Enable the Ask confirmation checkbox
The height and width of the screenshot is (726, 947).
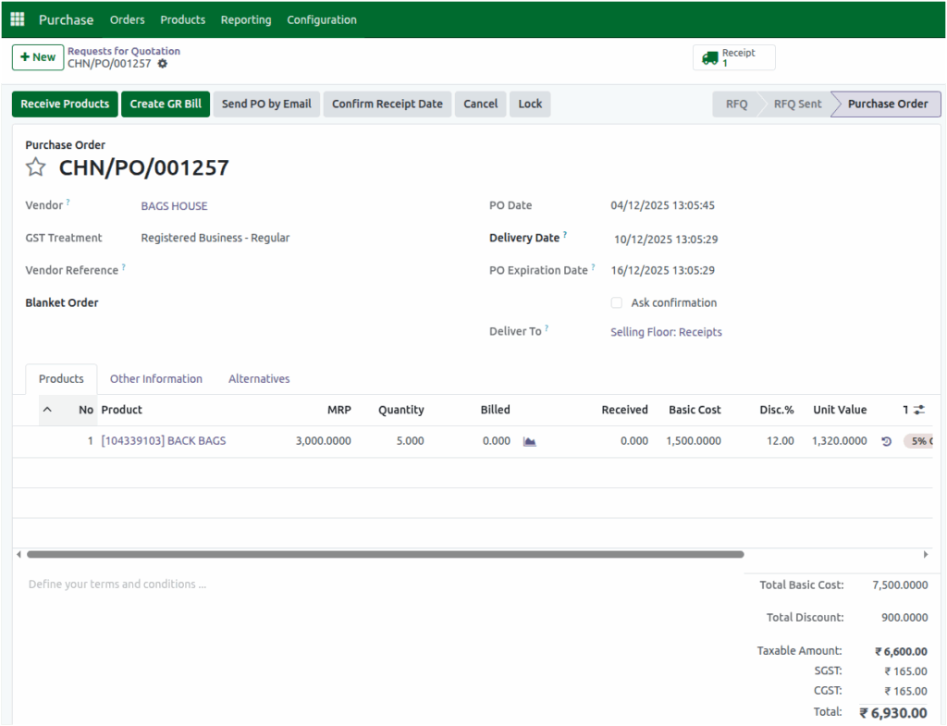617,302
